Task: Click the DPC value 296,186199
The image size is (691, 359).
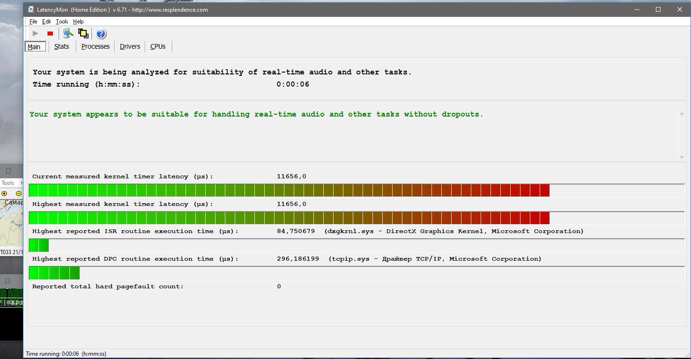Action: pyautogui.click(x=298, y=259)
